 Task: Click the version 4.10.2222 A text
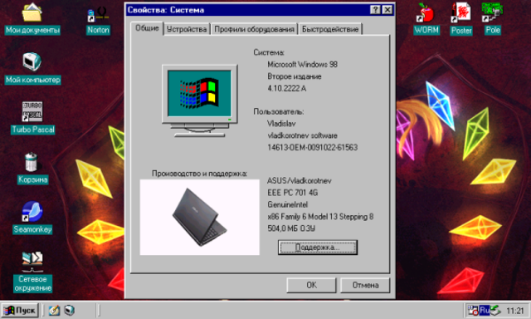click(287, 89)
